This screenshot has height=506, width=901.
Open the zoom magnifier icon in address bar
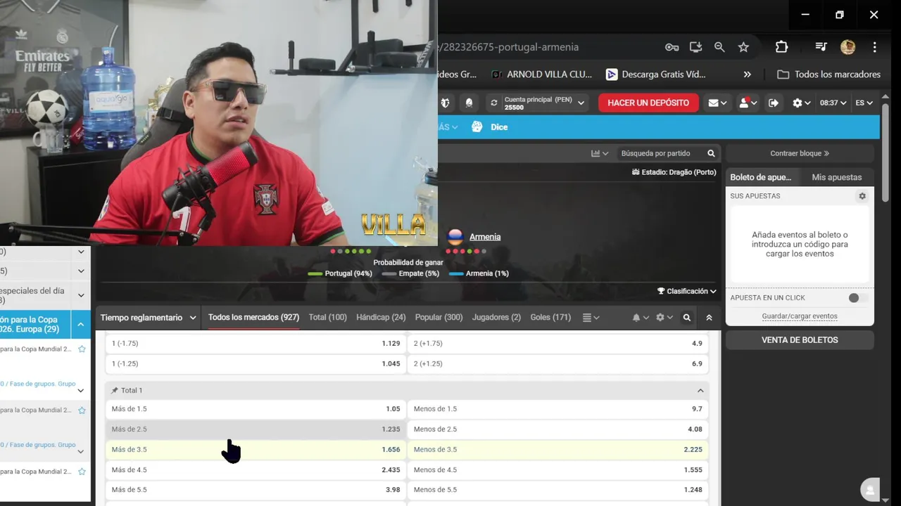[x=719, y=47]
